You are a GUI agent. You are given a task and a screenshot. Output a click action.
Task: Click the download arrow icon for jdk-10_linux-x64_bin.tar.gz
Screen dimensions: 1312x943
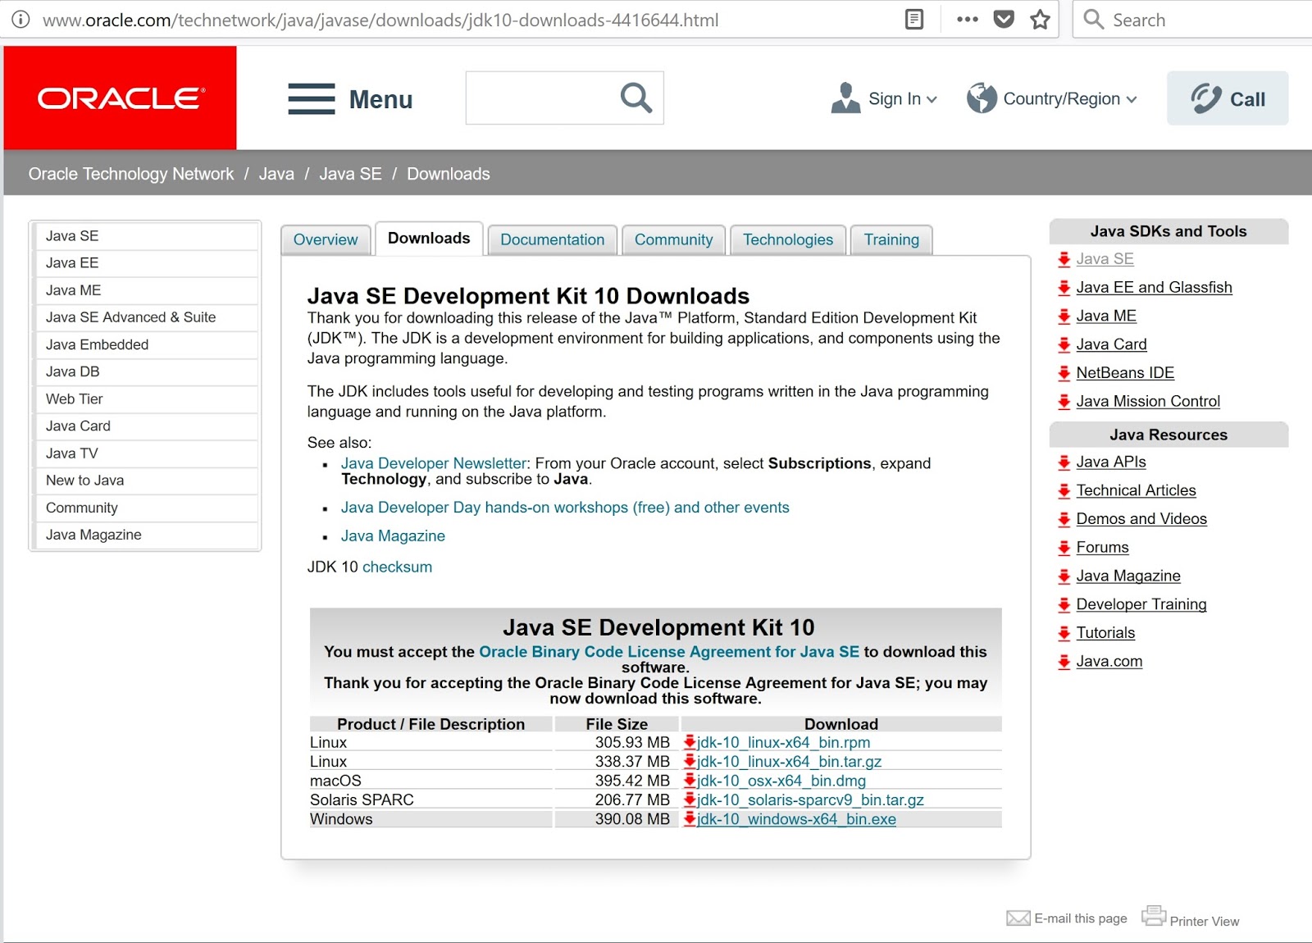pos(690,761)
